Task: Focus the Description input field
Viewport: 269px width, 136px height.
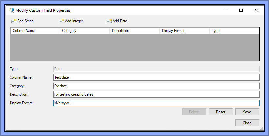Action: click(156, 94)
